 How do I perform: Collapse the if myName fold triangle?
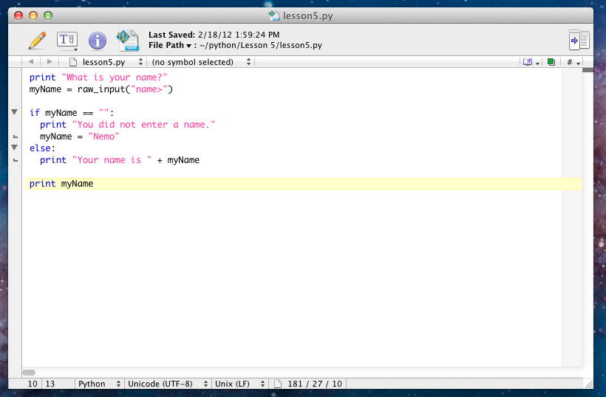(x=14, y=112)
